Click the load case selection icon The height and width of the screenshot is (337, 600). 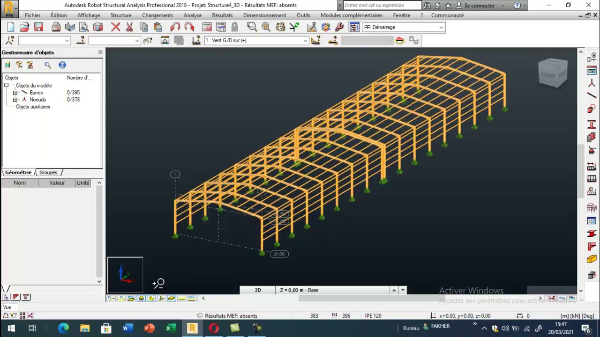coord(196,40)
